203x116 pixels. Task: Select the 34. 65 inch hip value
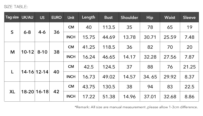pos(150,77)
